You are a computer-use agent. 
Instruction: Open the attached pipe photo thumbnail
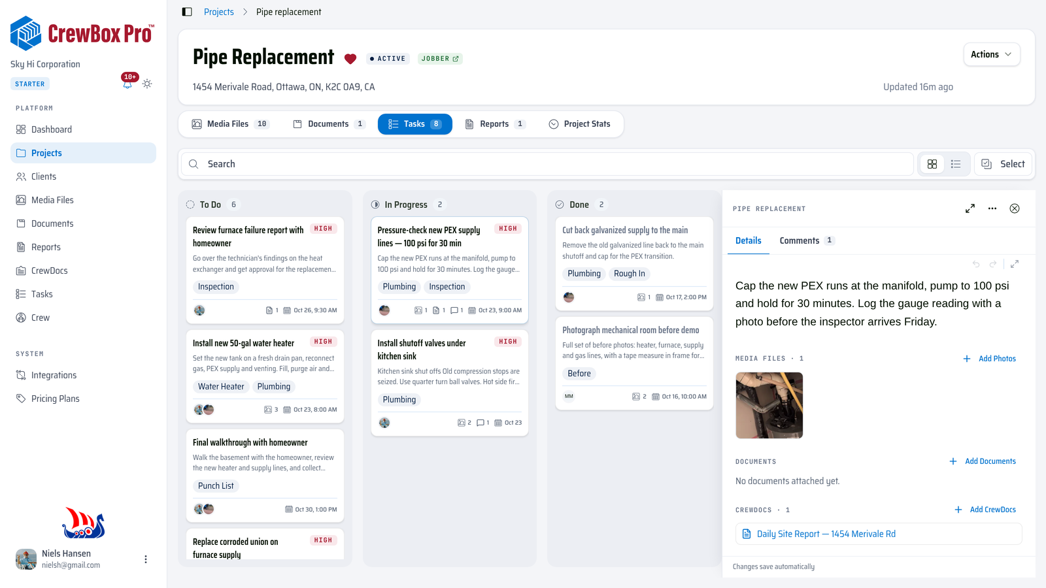[769, 405]
